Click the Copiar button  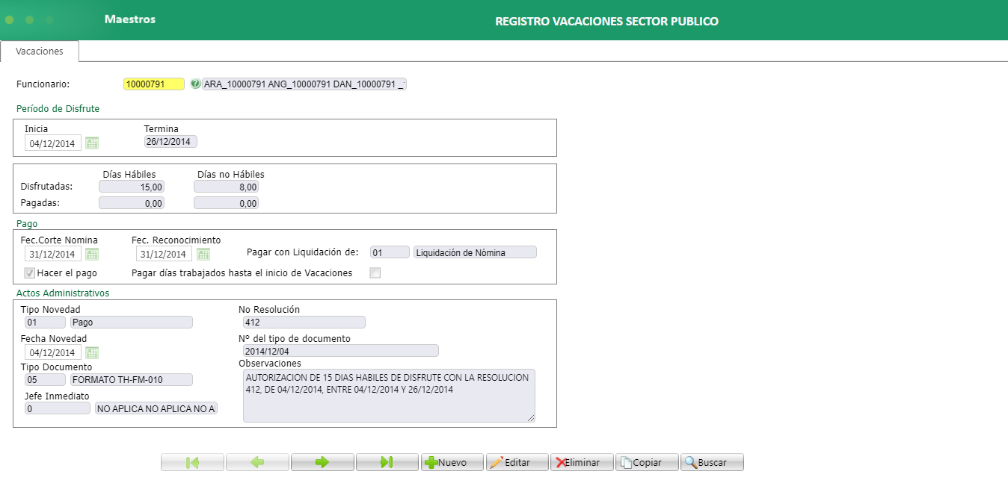[648, 462]
